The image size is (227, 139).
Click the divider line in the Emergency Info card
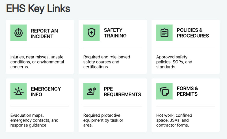tap(40, 106)
